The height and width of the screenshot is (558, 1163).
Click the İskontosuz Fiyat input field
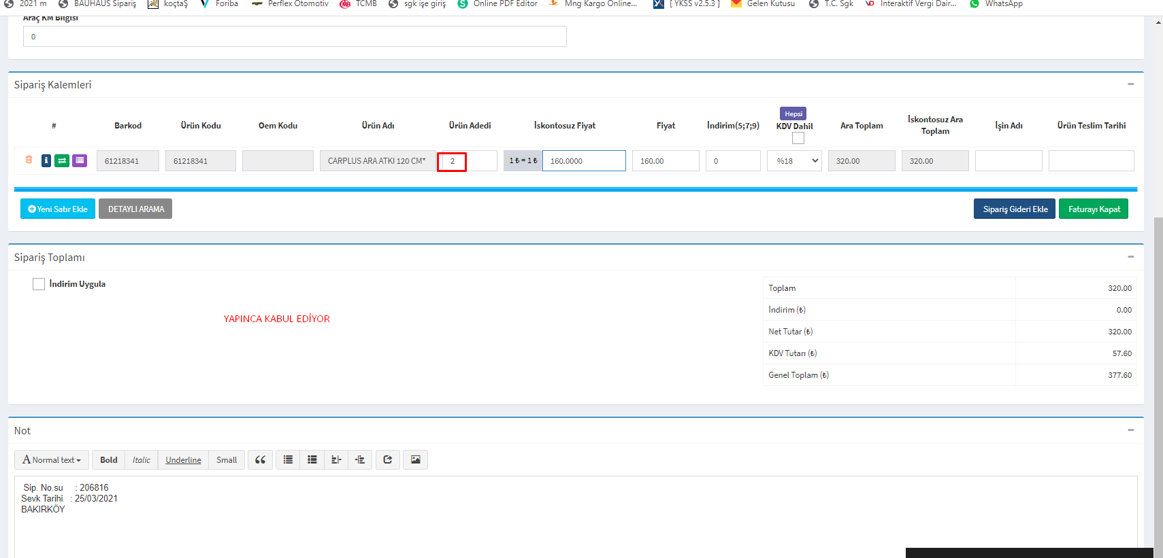pyautogui.click(x=583, y=161)
